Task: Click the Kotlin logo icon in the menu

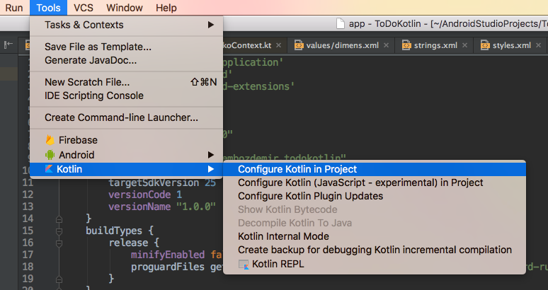Action: (x=50, y=169)
